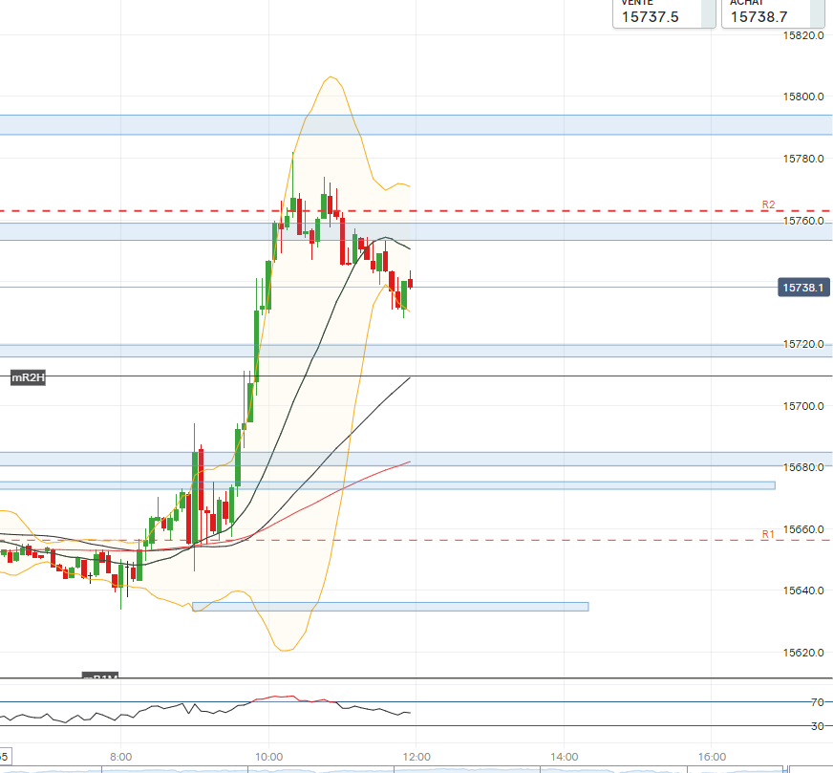Click the 15680.0 price axis label
Screen dimensions: 833x773
tap(803, 467)
